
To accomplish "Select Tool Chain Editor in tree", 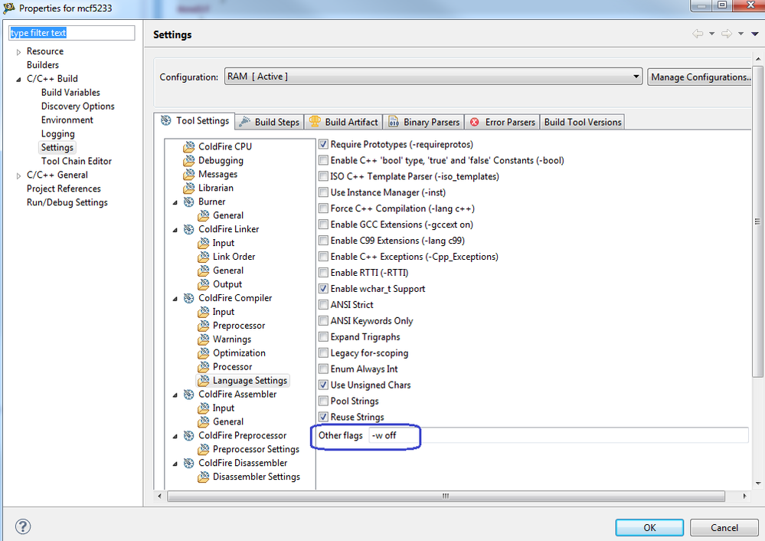I will pos(77,161).
